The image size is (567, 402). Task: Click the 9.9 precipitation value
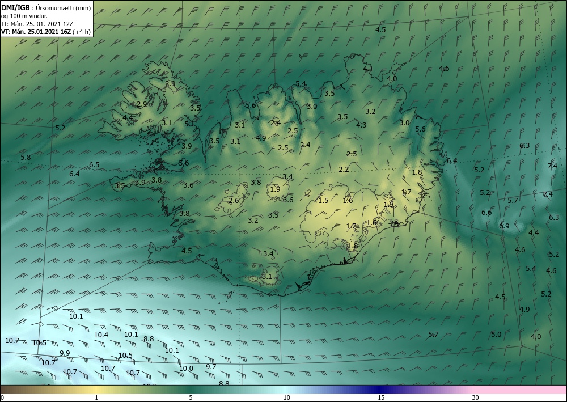65,353
